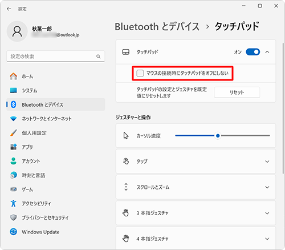
Task: Click Bluetooth とデバイス breadcrumb link
Action: (x=157, y=26)
